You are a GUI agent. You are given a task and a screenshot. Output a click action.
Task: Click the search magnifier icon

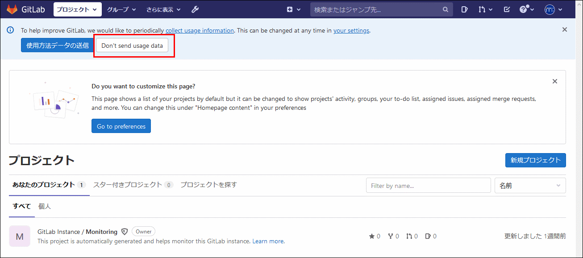(x=445, y=9)
